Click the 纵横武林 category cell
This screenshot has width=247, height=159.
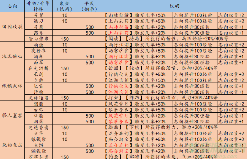[12, 86]
